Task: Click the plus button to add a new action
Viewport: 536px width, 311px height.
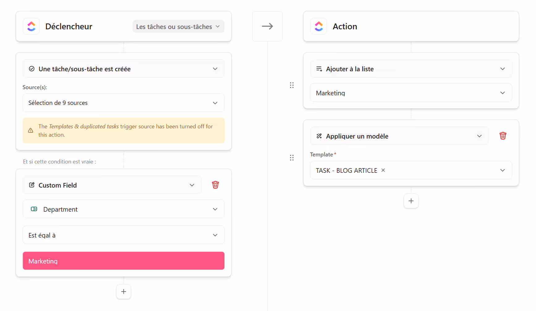Action: 411,201
